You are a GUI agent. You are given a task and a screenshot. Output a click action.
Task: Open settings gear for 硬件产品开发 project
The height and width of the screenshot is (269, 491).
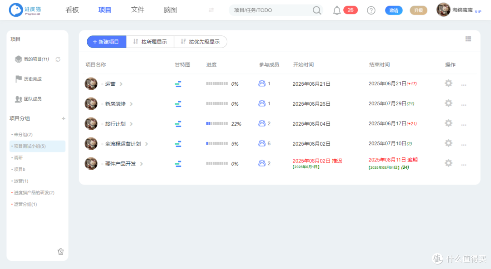(x=448, y=163)
